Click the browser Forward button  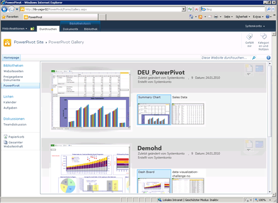[12, 9]
